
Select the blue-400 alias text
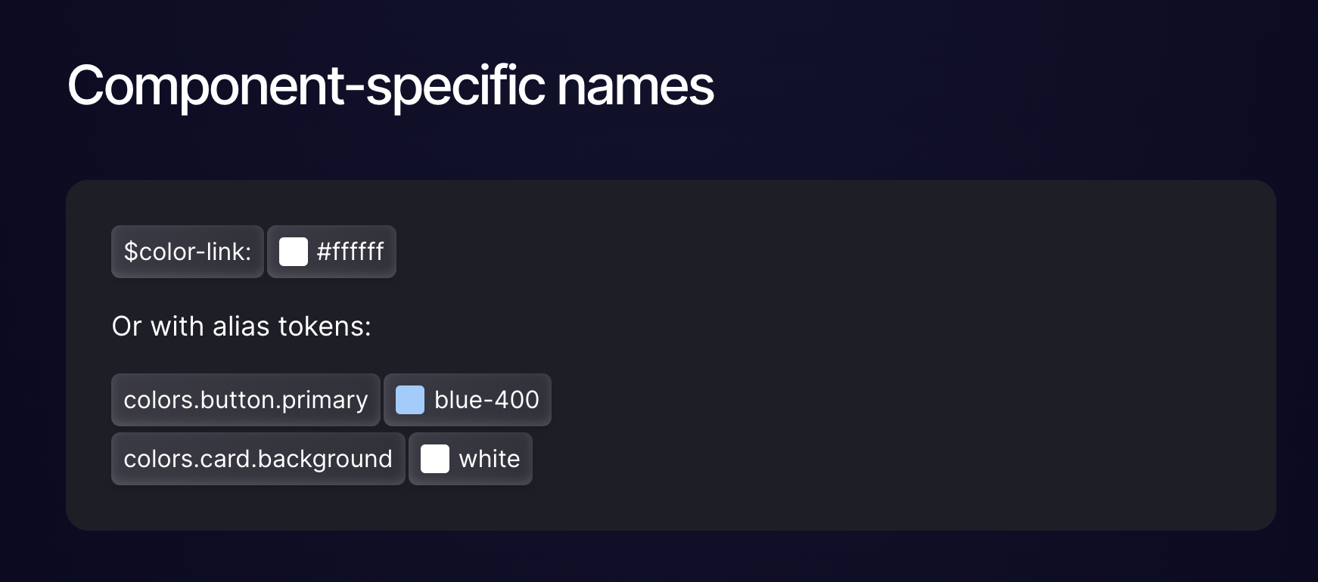click(486, 400)
